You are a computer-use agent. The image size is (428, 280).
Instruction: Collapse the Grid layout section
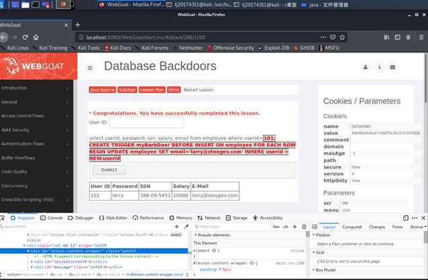pos(314,252)
